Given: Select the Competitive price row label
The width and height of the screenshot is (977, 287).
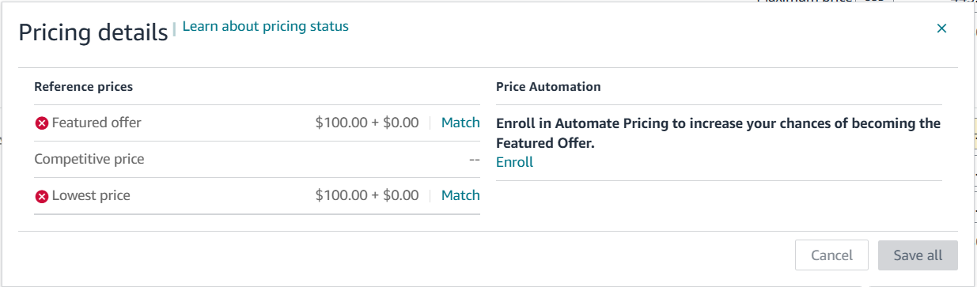Looking at the screenshot, I should coord(89,159).
